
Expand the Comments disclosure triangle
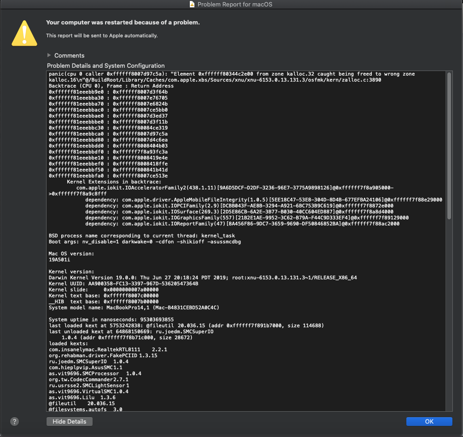[49, 55]
